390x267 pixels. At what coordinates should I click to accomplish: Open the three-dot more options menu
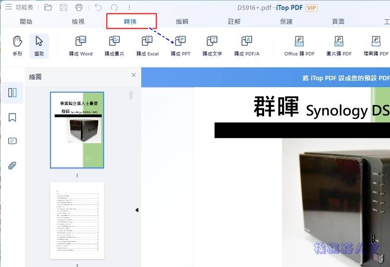point(129,7)
